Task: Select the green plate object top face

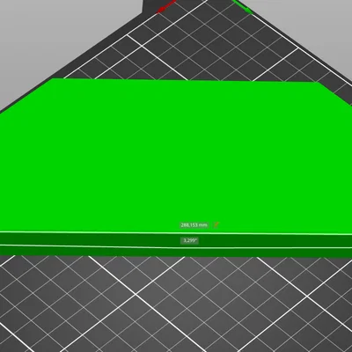Action: [176, 156]
